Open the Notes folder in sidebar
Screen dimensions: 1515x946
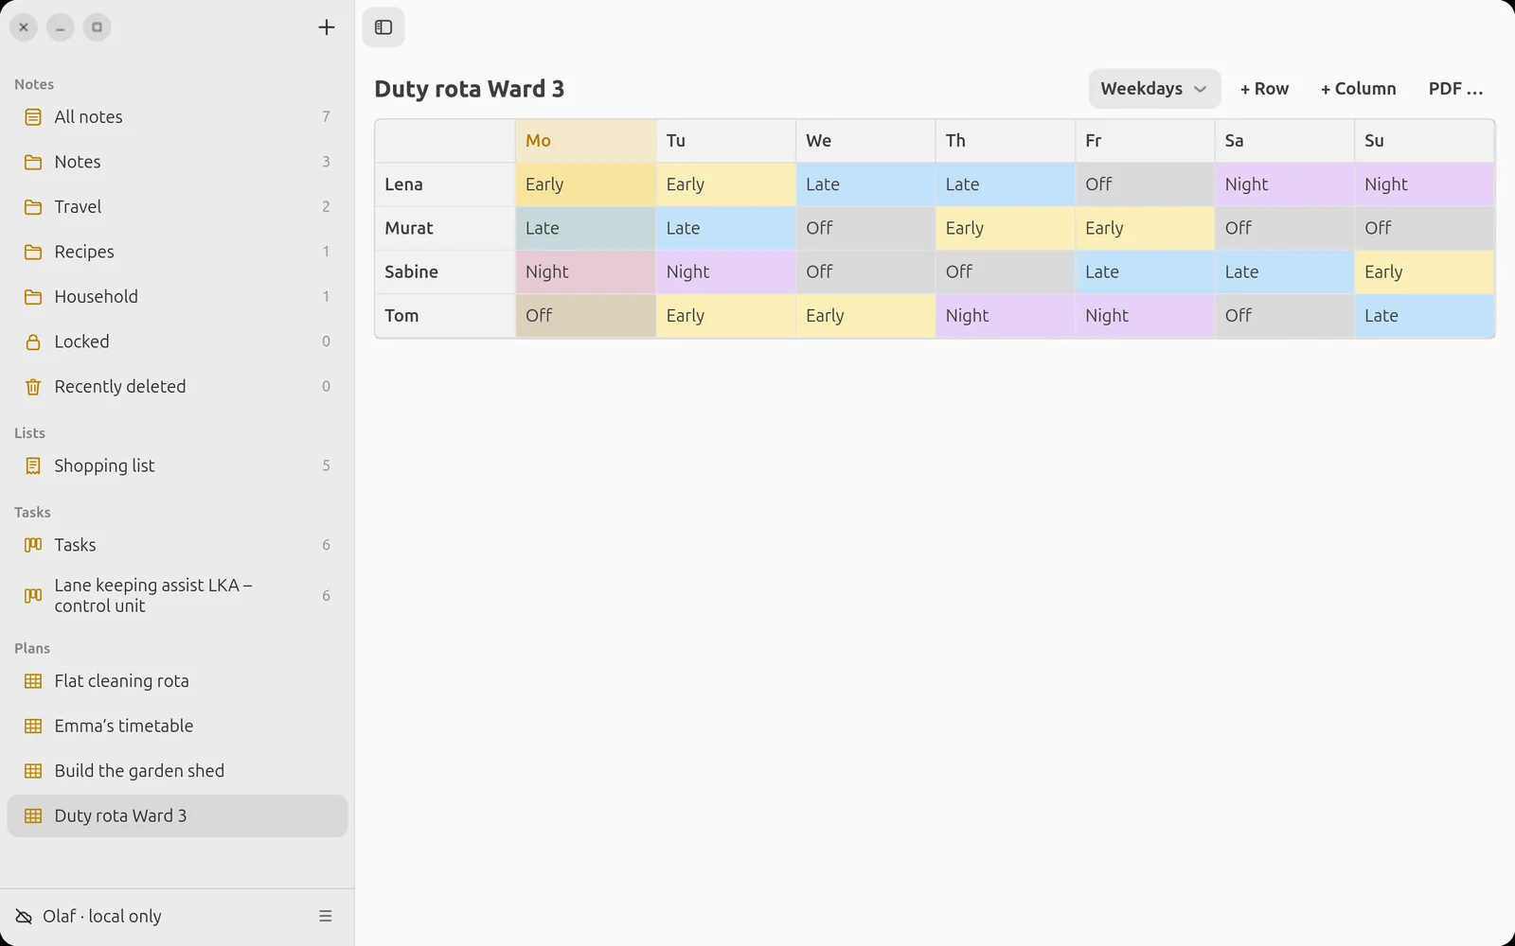177,162
